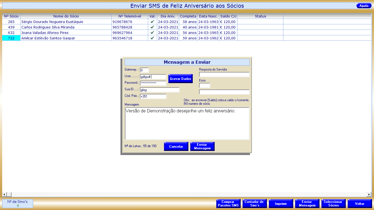Viewport: 374px width, 210px height.
Task: Focus the User text field
Action: coord(153,77)
